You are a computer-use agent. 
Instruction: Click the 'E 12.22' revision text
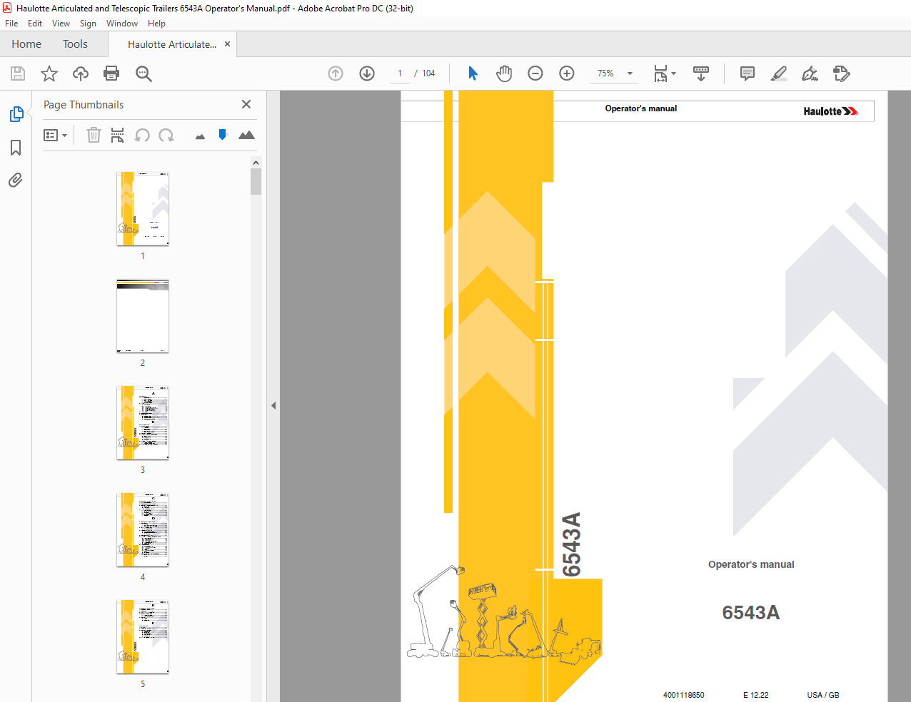click(756, 695)
